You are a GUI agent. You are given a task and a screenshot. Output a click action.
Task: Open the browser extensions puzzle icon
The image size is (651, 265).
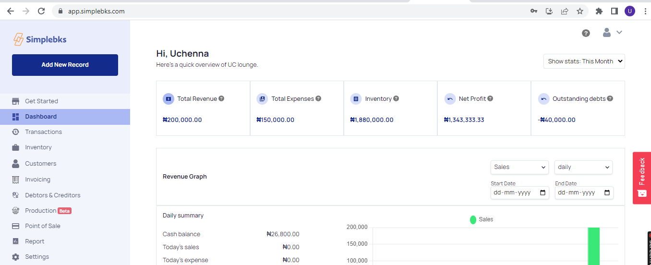(x=599, y=11)
